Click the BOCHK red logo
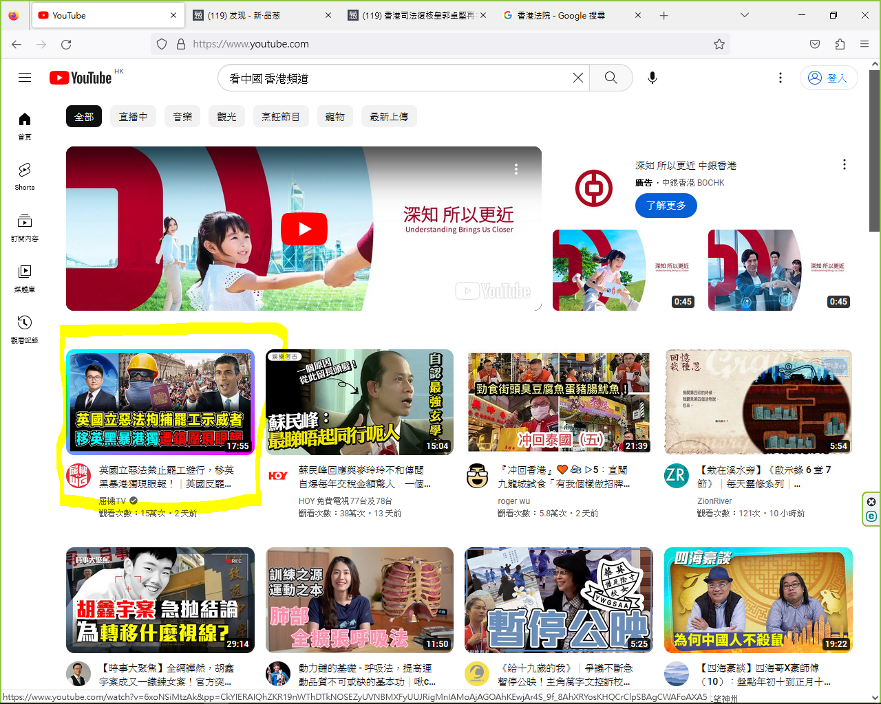This screenshot has width=881, height=704. tap(594, 188)
